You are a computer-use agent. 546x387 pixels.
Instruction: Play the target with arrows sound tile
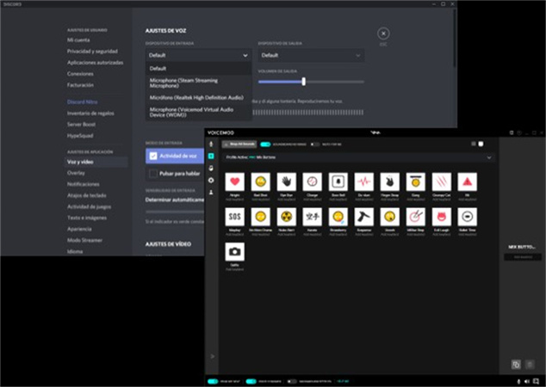415,217
